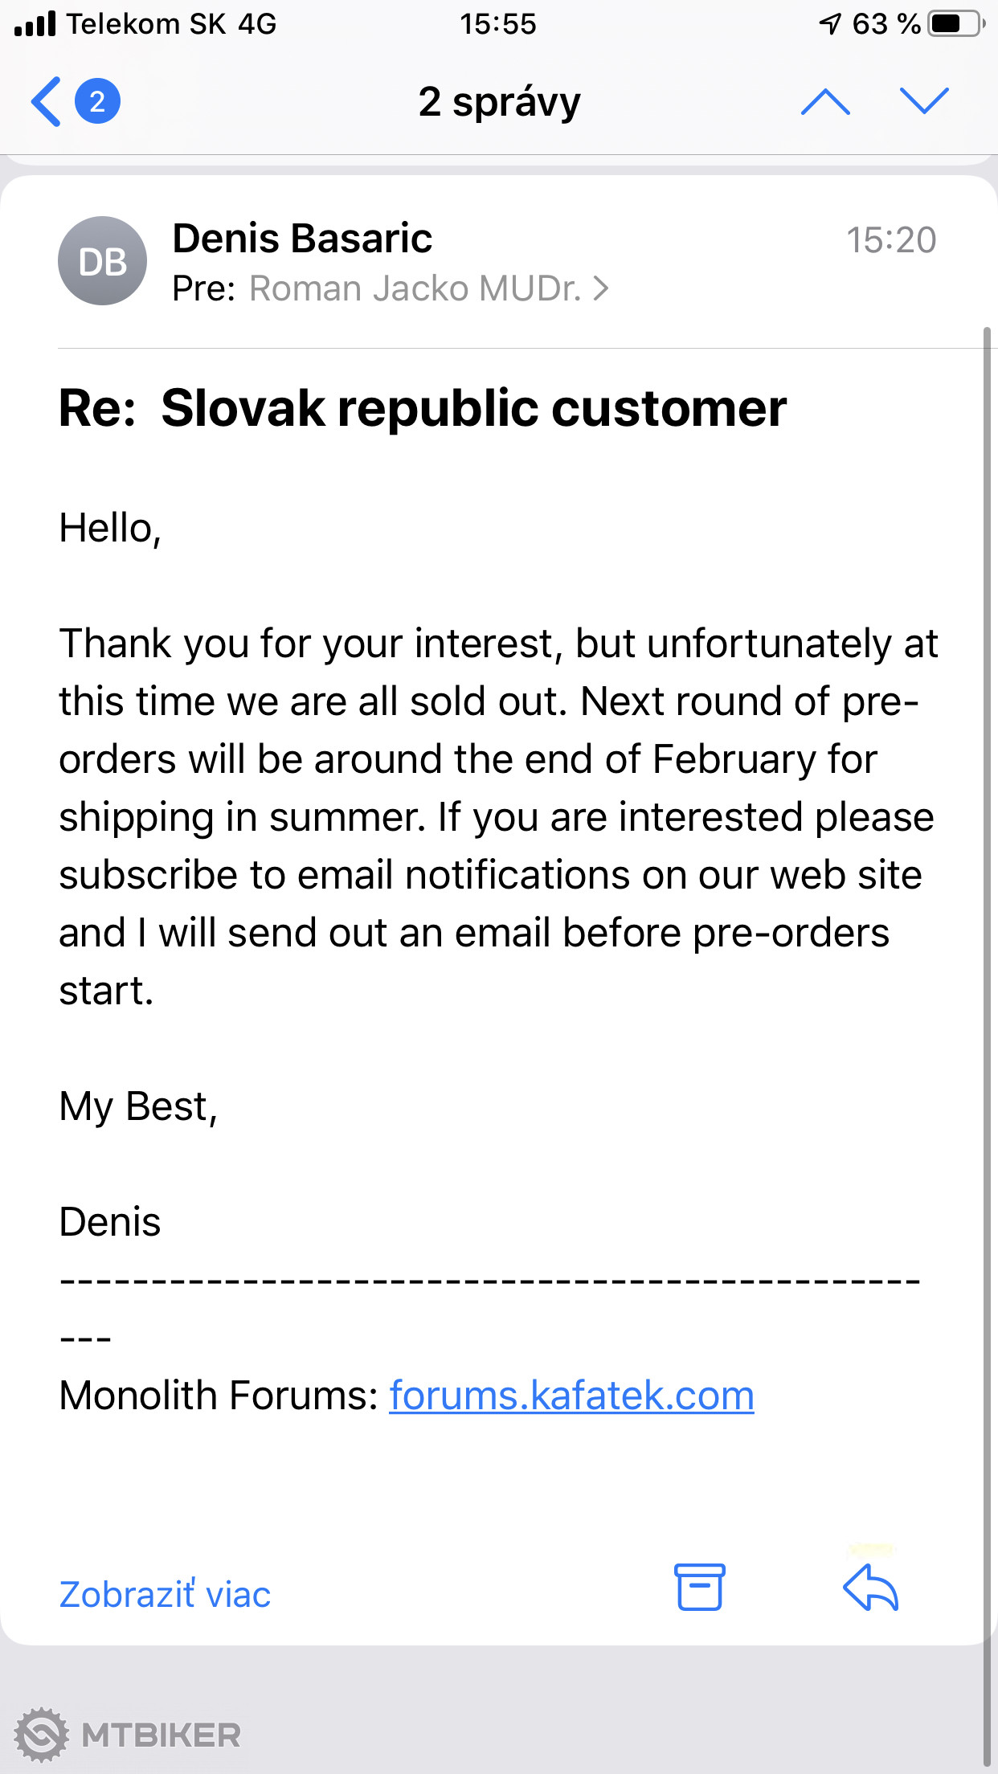Open the forums.kafatek.com link
This screenshot has height=1774, width=998.
571,1396
